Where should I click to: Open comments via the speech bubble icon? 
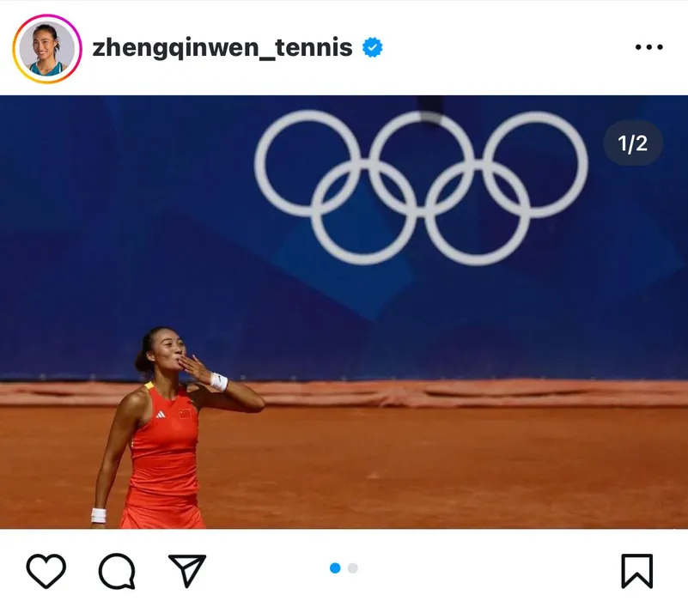pyautogui.click(x=117, y=571)
